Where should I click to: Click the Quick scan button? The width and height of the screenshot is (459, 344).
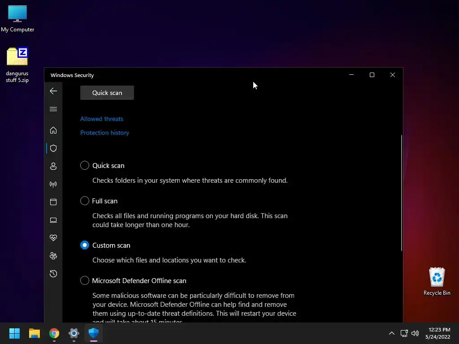tap(107, 93)
